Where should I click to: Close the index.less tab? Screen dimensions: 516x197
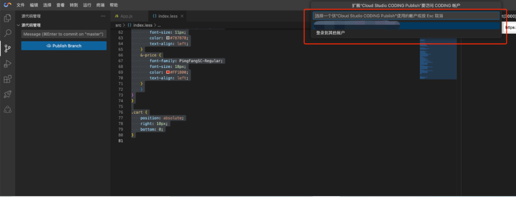click(182, 16)
